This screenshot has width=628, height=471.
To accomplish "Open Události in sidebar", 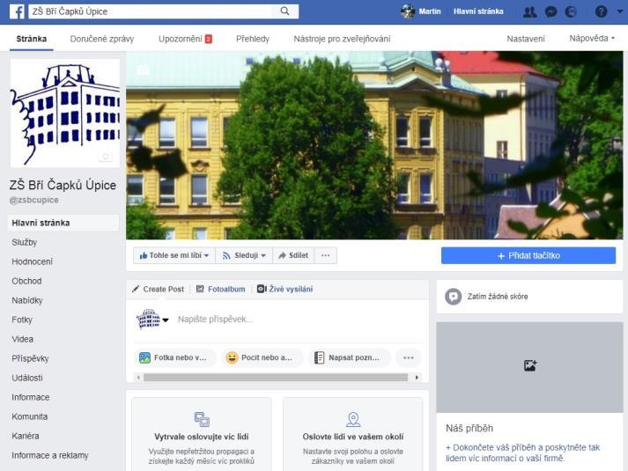I will [x=27, y=378].
